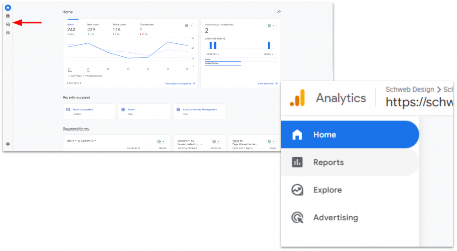Open the Explore icon the red arrow points to
The width and height of the screenshot is (457, 251).
tap(8, 24)
